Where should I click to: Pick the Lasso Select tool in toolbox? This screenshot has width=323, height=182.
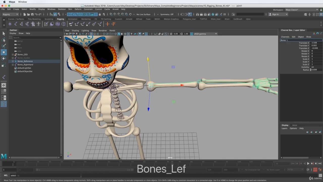[4, 40]
